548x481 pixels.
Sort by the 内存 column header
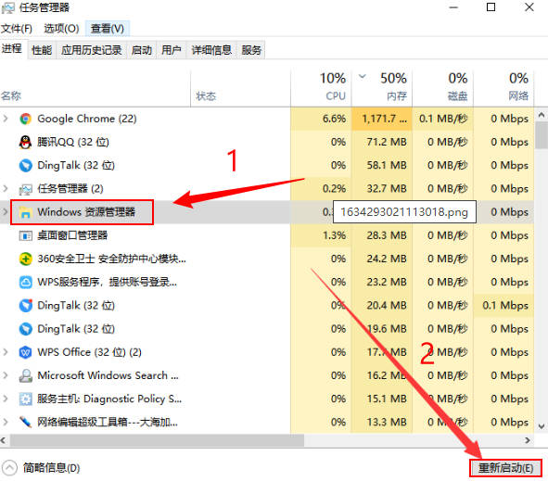(x=382, y=88)
